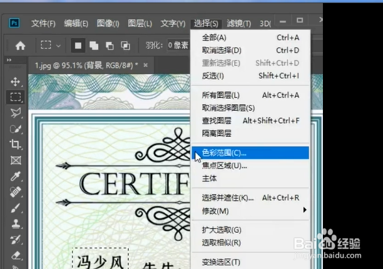Choose 隔离图层 menu entry
The width and height of the screenshot is (383, 269).
[250, 133]
